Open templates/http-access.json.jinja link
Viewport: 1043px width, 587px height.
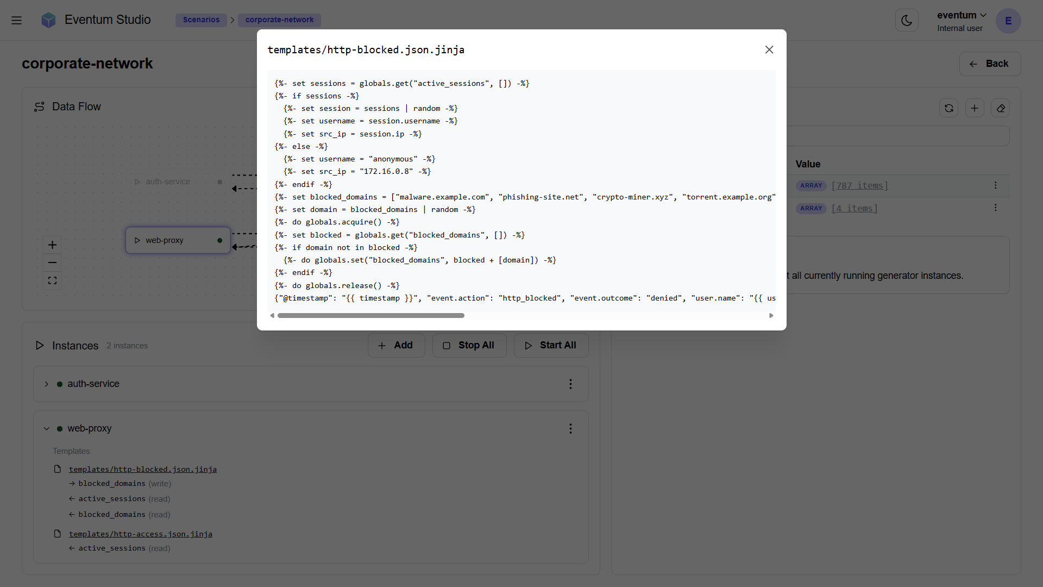pyautogui.click(x=140, y=534)
